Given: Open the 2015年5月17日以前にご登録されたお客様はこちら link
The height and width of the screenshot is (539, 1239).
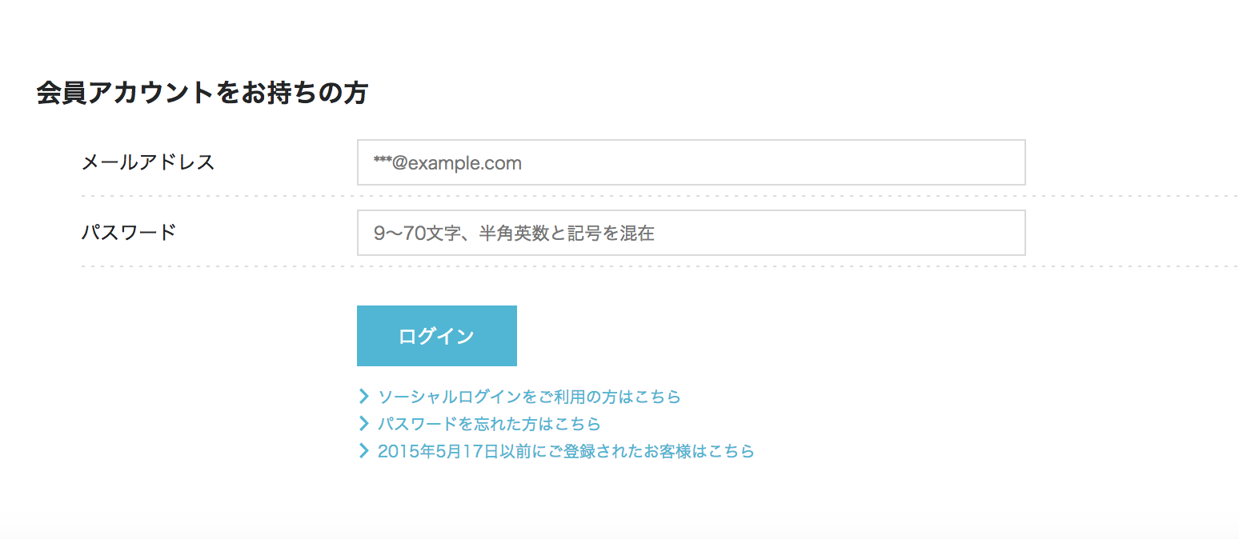Looking at the screenshot, I should tap(566, 451).
